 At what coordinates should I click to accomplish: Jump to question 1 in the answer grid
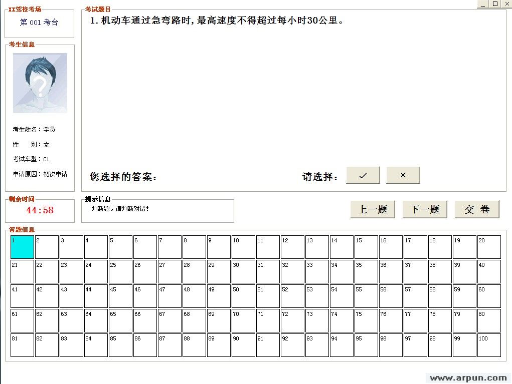click(22, 246)
